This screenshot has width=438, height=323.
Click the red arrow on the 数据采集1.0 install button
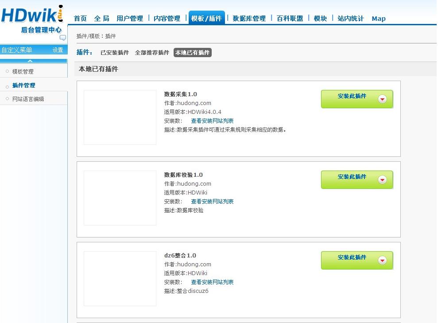[x=382, y=99]
